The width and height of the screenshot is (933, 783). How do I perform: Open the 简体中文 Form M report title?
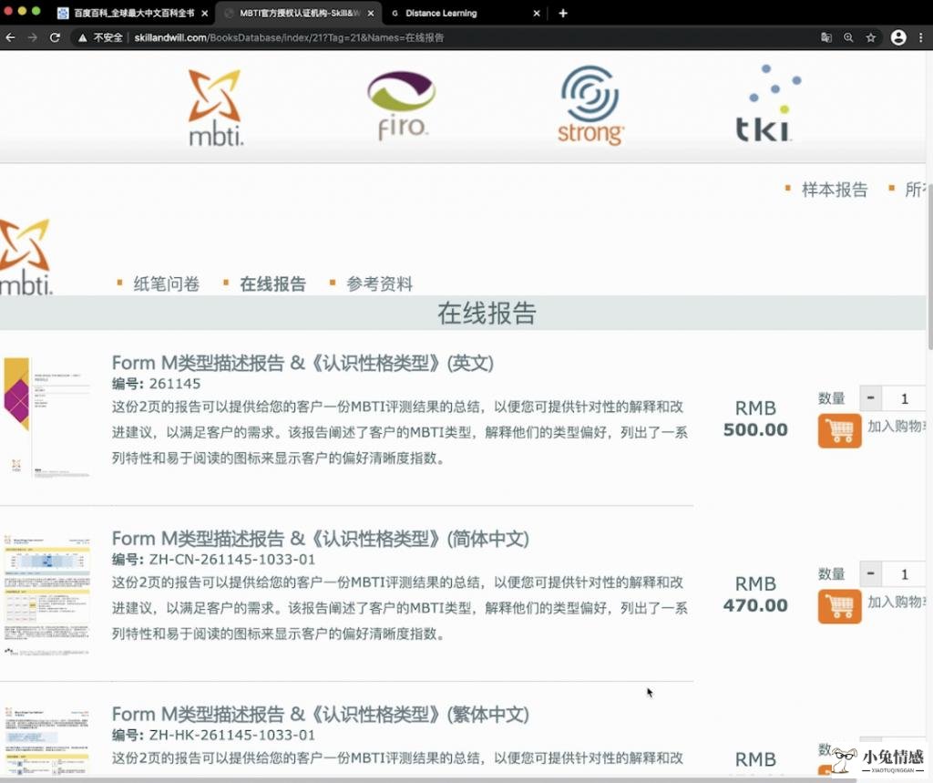click(320, 539)
